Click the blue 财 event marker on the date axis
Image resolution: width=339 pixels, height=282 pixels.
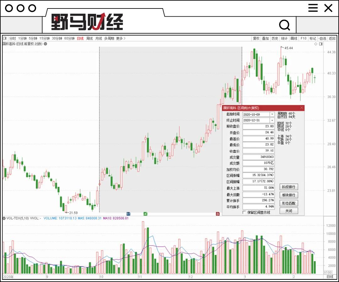click(128, 213)
